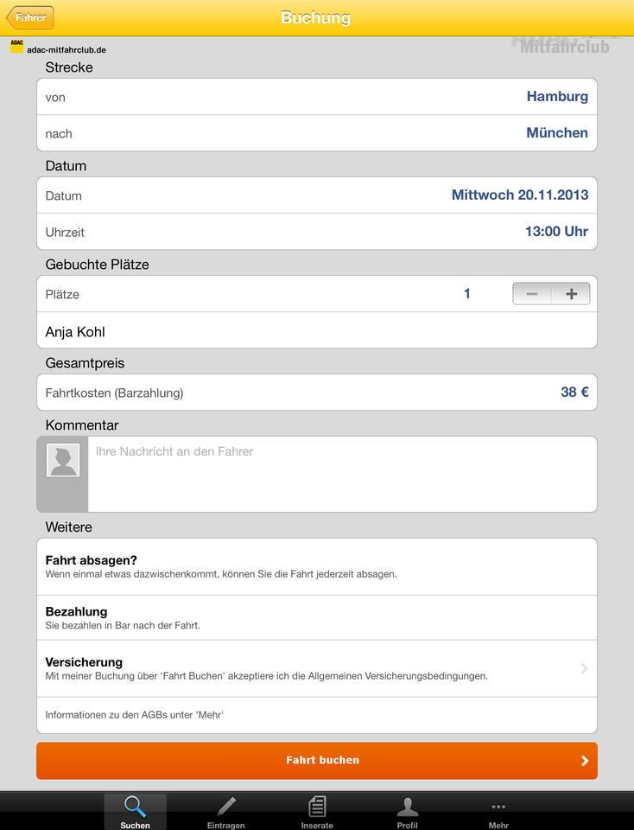634x830 pixels.
Task: Switch to the Inserate tab
Action: (x=317, y=812)
